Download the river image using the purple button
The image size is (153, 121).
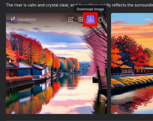[90, 19]
